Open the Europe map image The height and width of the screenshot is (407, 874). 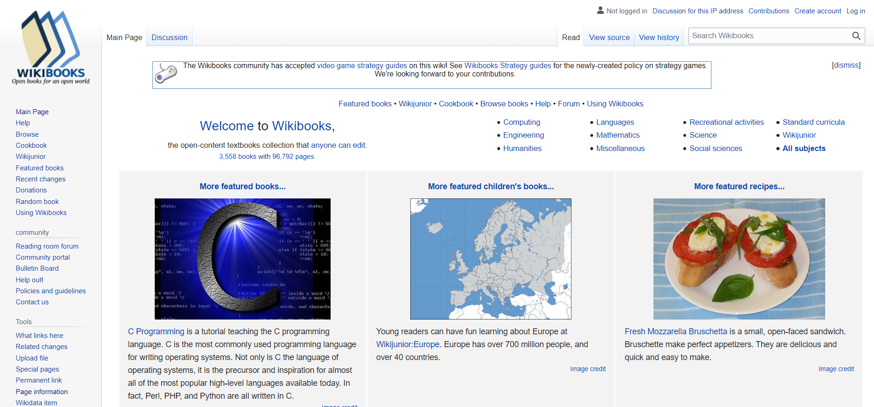[x=491, y=259]
